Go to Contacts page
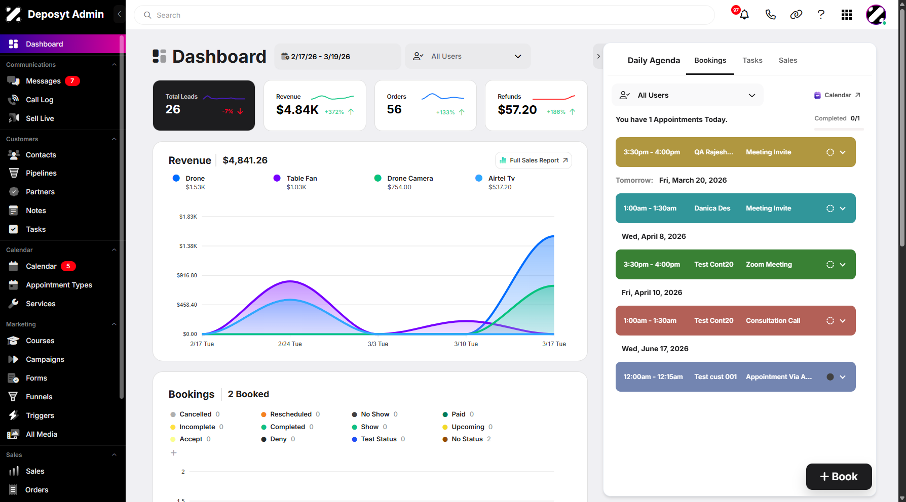906x502 pixels. pyautogui.click(x=41, y=155)
